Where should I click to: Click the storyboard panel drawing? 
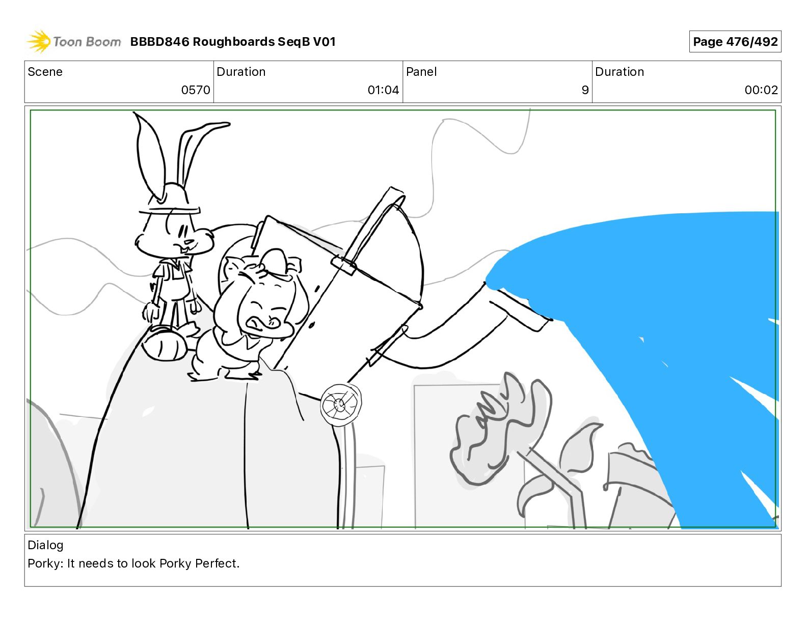click(x=402, y=319)
